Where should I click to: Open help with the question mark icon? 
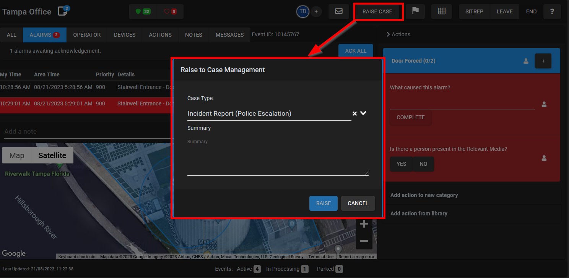(552, 11)
